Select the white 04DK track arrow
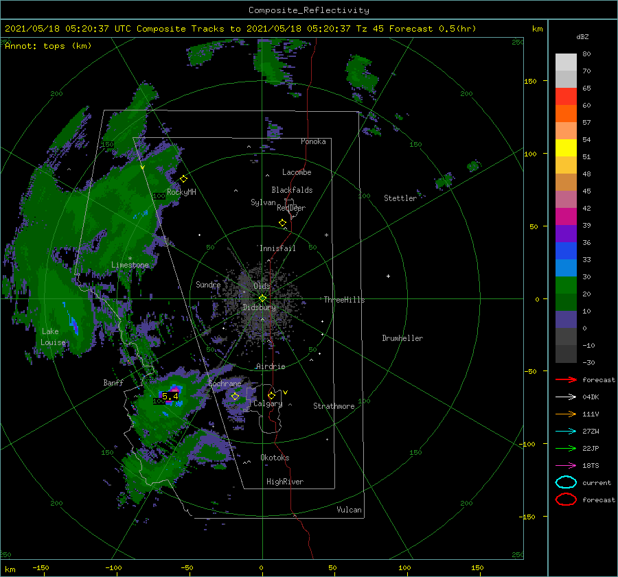This screenshot has height=577, width=618. click(x=566, y=397)
